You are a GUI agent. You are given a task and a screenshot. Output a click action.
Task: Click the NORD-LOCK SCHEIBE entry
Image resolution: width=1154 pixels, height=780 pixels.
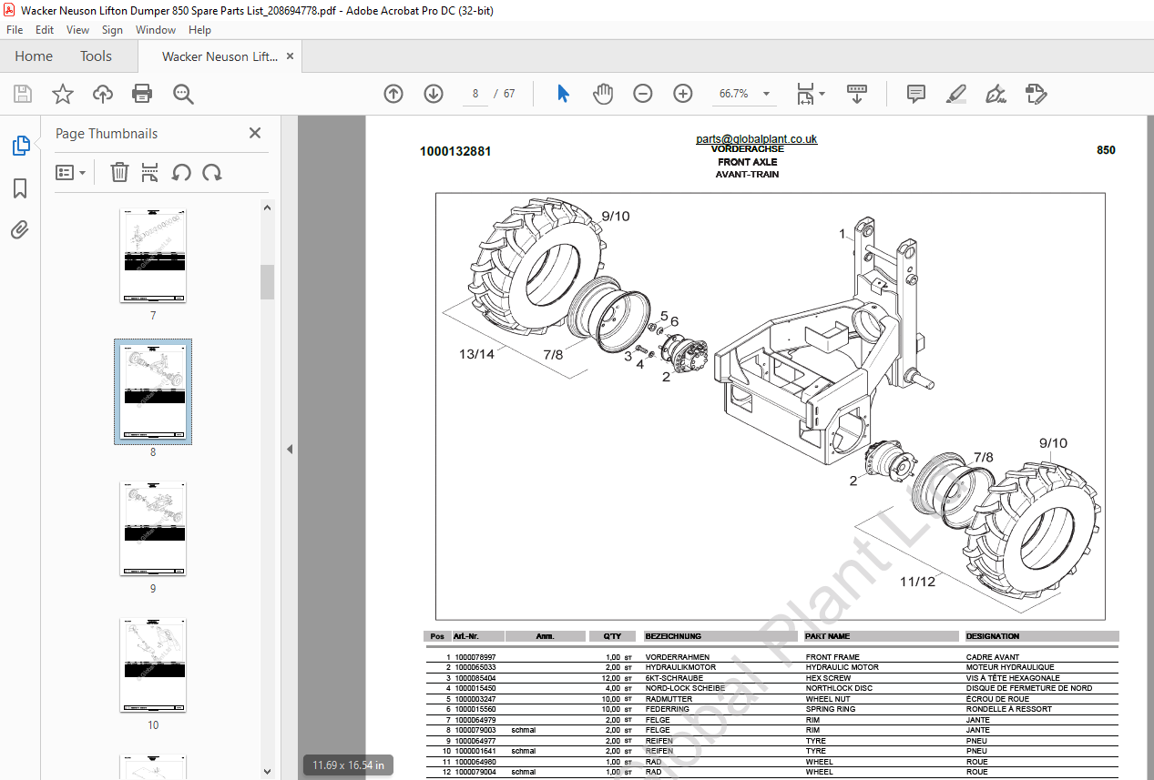[686, 688]
